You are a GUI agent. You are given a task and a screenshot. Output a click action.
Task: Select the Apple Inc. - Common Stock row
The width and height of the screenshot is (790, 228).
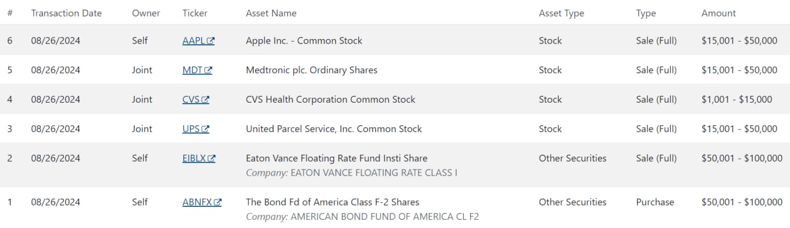tap(395, 41)
